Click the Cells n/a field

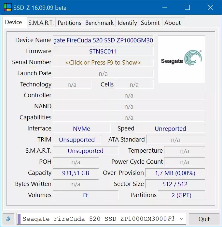click(134, 84)
